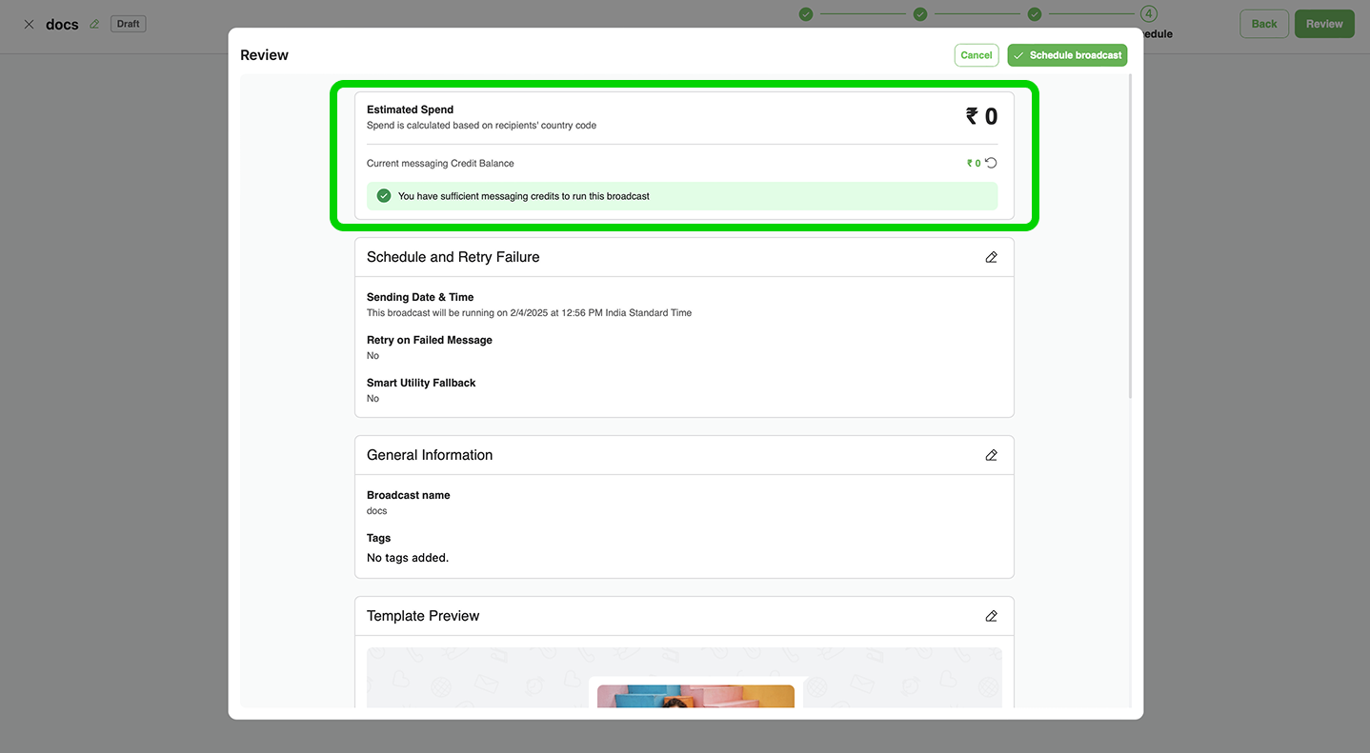
Task: Click pencil icon beside docs title
Action: [x=94, y=24]
